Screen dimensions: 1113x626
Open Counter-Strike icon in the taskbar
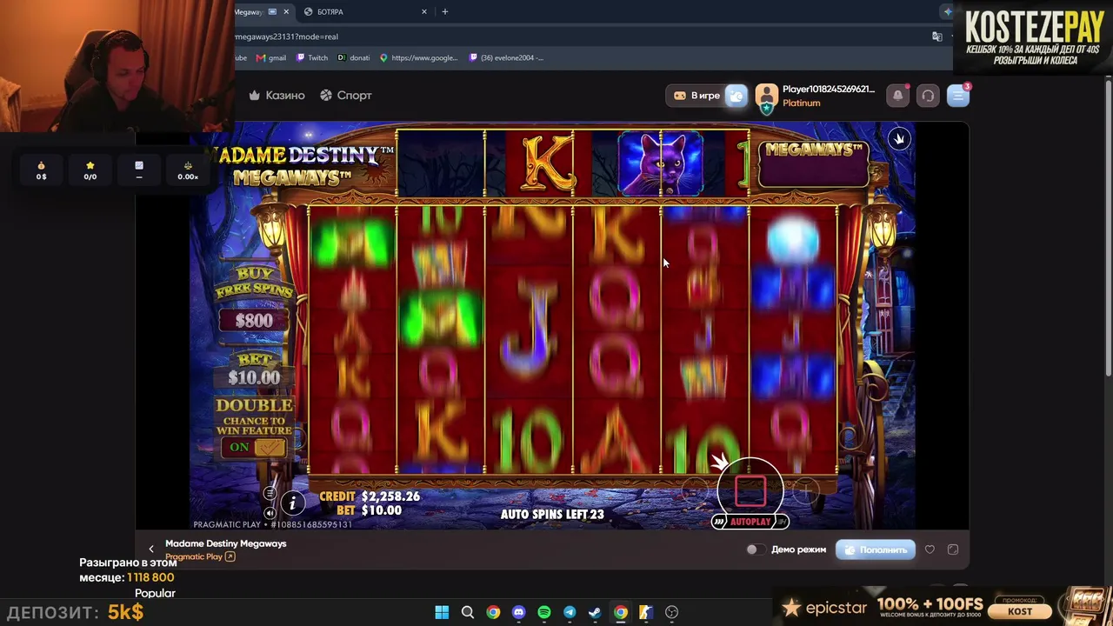pos(646,612)
